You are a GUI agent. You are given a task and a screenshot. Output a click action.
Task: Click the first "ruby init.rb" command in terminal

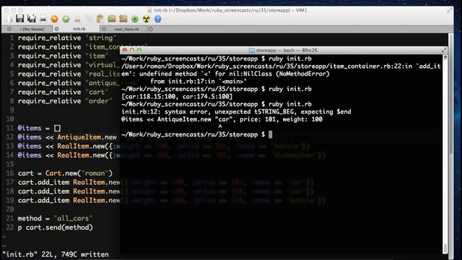290,58
